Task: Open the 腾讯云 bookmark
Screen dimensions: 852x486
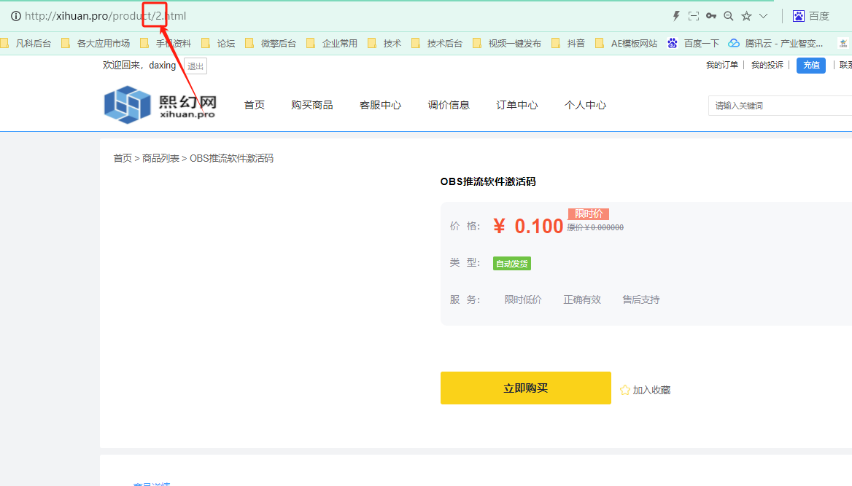Action: click(x=776, y=44)
